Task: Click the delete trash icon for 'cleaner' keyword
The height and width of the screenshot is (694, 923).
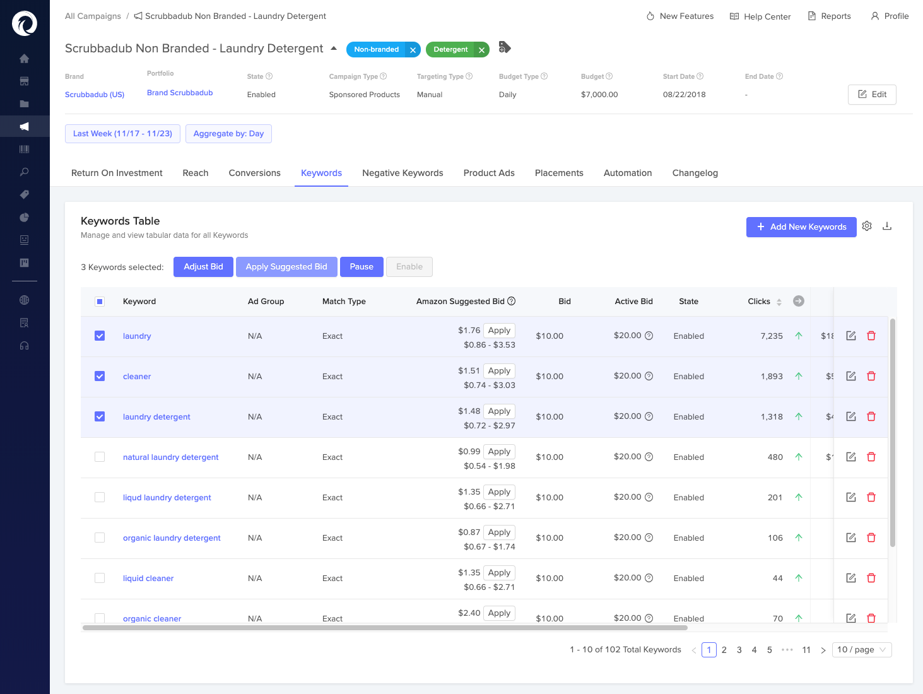Action: click(x=871, y=375)
